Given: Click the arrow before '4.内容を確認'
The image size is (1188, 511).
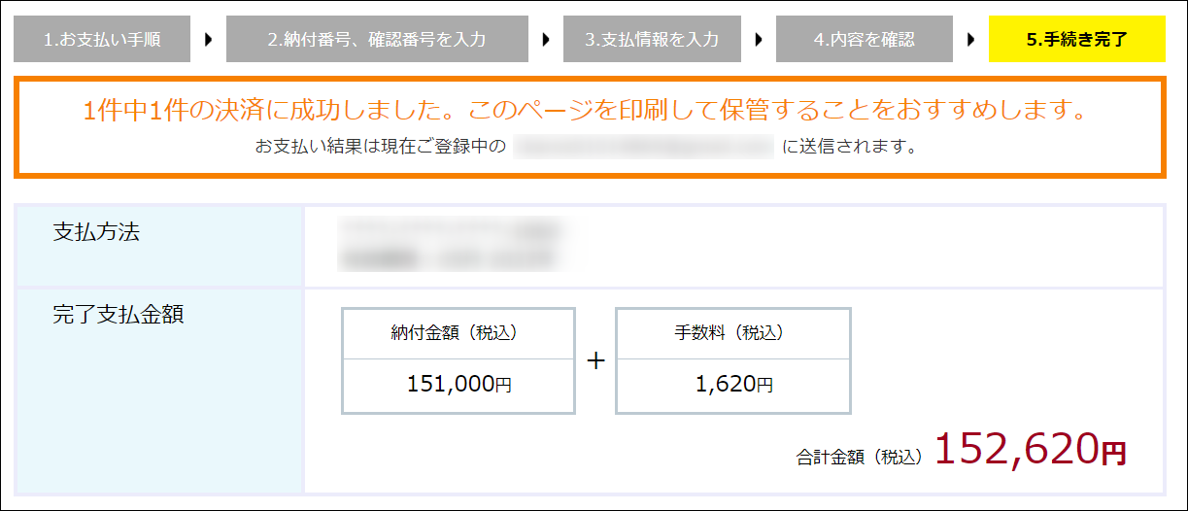Looking at the screenshot, I should (x=758, y=40).
